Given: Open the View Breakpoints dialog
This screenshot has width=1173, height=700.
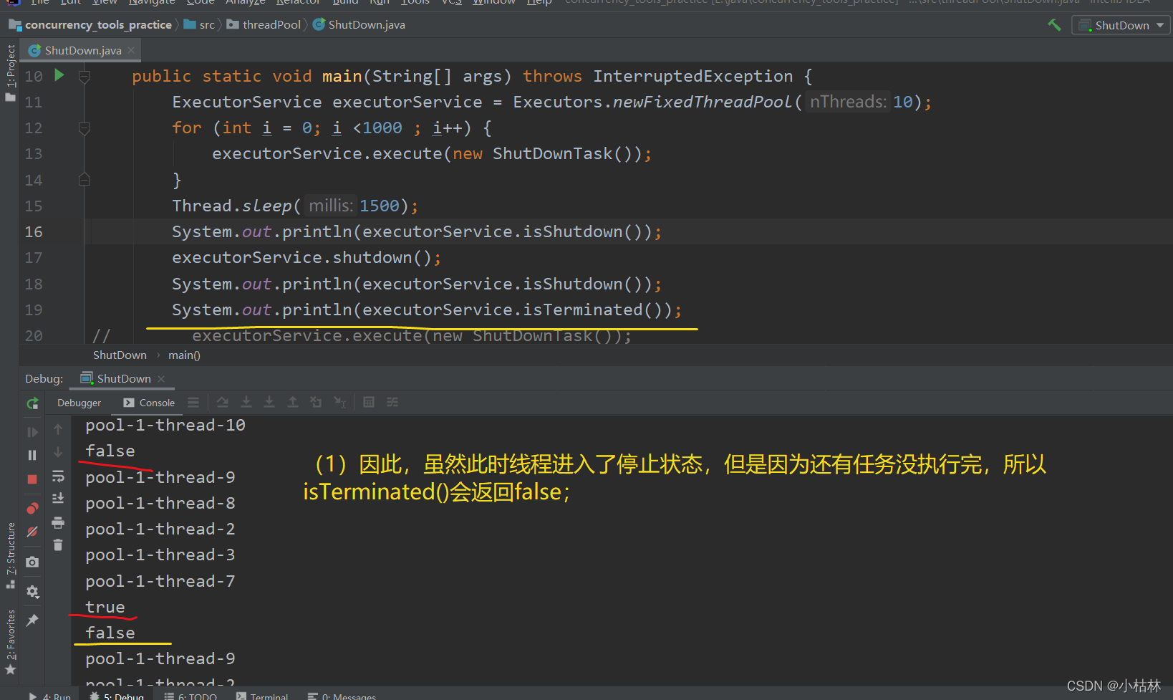Looking at the screenshot, I should 32,508.
